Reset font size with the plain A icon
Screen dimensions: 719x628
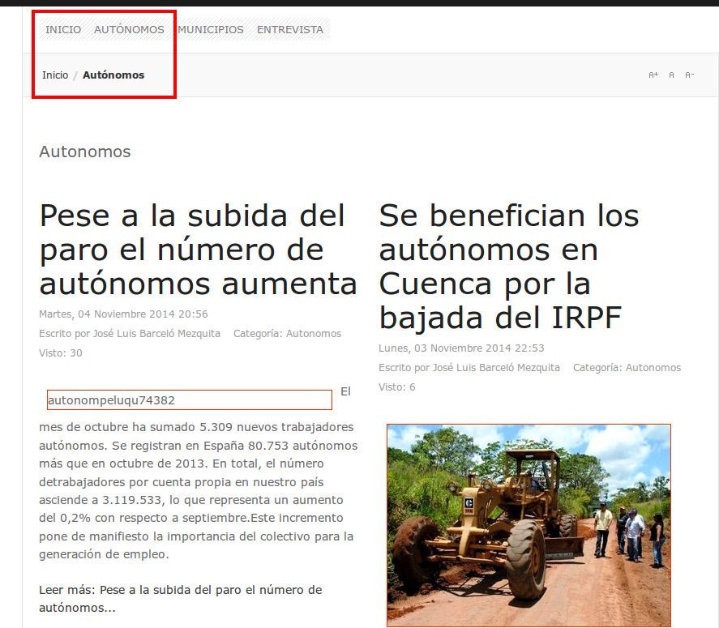(x=671, y=75)
